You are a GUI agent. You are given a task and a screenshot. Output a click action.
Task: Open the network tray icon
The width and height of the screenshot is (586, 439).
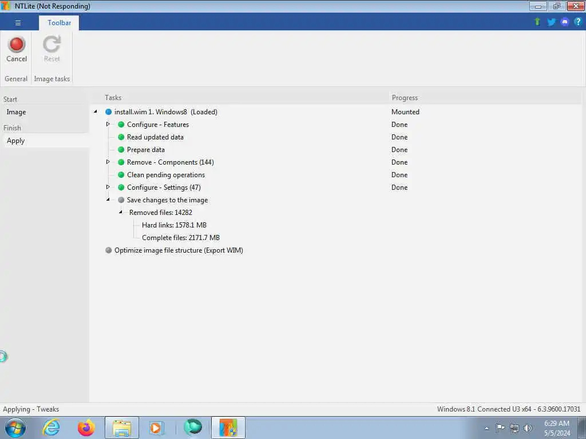pyautogui.click(x=514, y=428)
